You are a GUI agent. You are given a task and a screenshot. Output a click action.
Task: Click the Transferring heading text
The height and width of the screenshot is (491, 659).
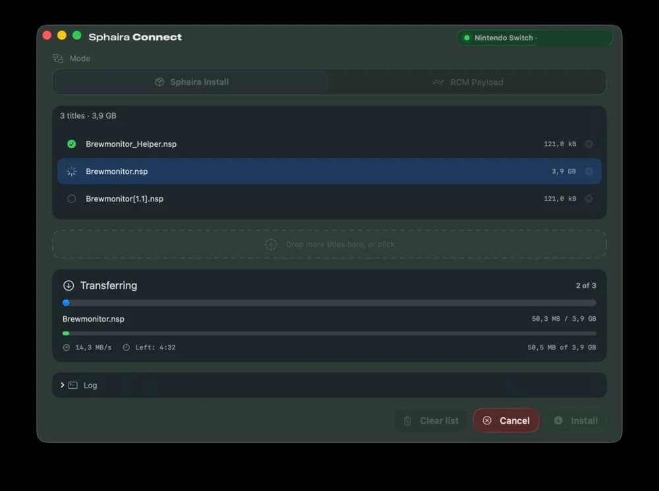pos(109,286)
